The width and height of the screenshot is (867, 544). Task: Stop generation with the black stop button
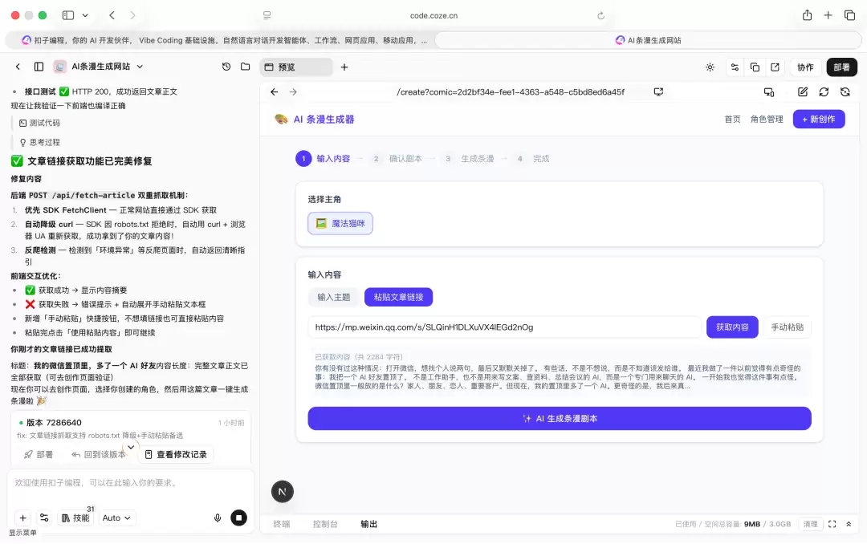tap(239, 518)
